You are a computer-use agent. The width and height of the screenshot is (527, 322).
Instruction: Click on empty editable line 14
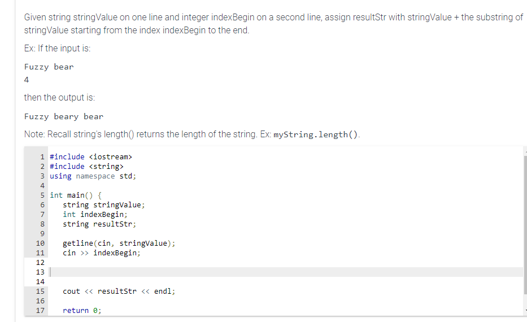pos(286,282)
